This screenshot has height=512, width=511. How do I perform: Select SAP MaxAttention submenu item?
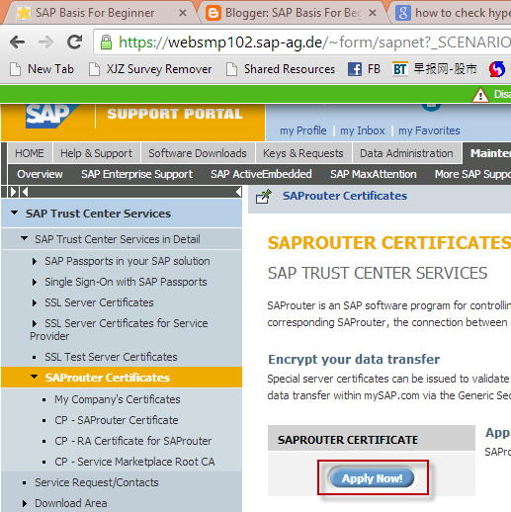(374, 174)
